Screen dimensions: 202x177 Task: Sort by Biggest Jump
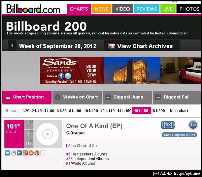pos(127,97)
